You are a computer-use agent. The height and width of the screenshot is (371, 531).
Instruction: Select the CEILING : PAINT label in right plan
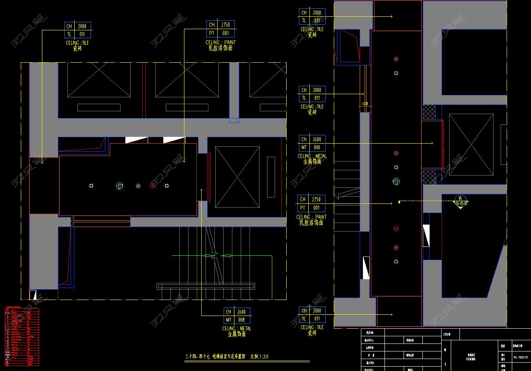[x=311, y=217]
